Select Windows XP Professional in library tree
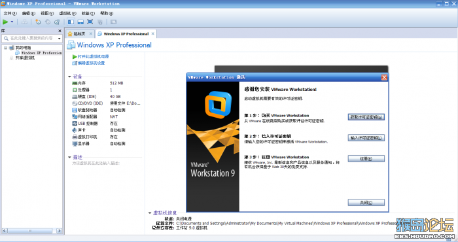 click(x=41, y=53)
